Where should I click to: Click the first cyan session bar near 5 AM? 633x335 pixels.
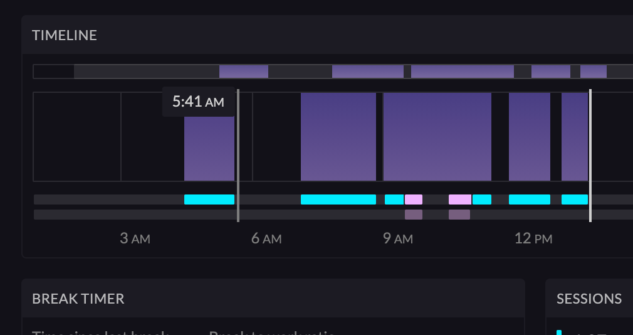(x=209, y=199)
